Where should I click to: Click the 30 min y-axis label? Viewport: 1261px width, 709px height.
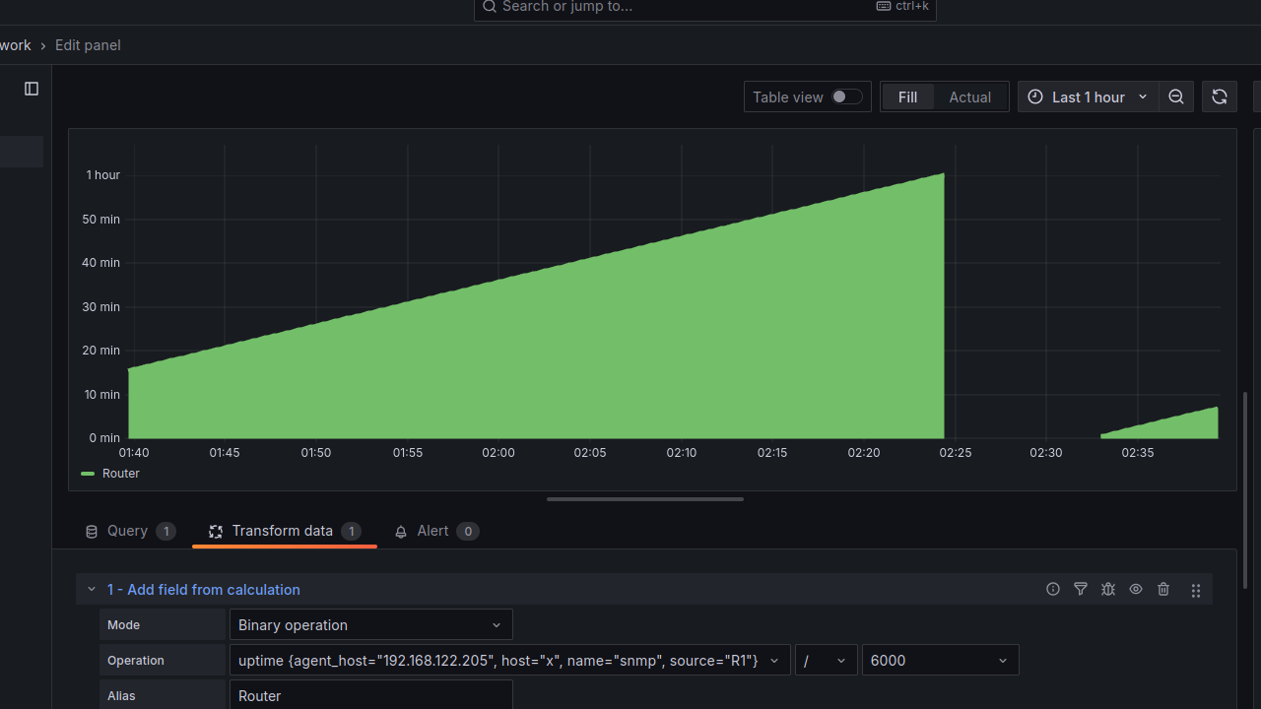point(100,307)
